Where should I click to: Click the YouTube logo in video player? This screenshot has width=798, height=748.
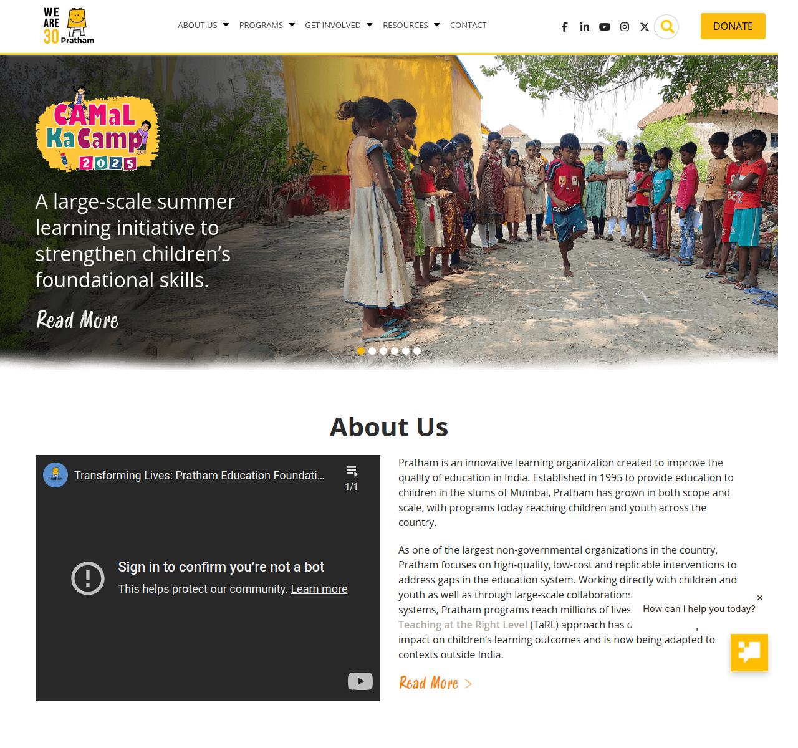tap(360, 681)
